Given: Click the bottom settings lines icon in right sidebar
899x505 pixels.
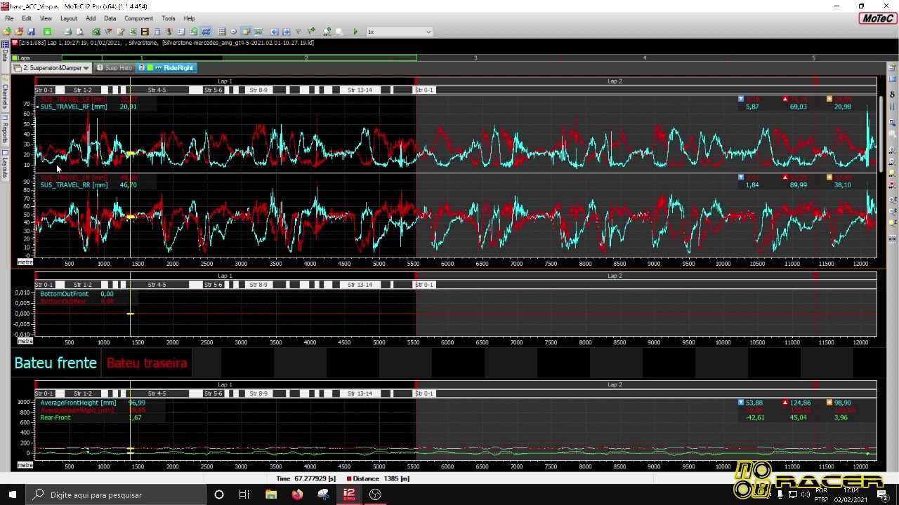Looking at the screenshot, I should click(893, 239).
